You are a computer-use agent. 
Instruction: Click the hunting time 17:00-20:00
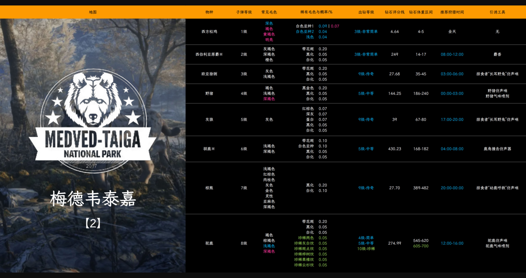click(452, 119)
